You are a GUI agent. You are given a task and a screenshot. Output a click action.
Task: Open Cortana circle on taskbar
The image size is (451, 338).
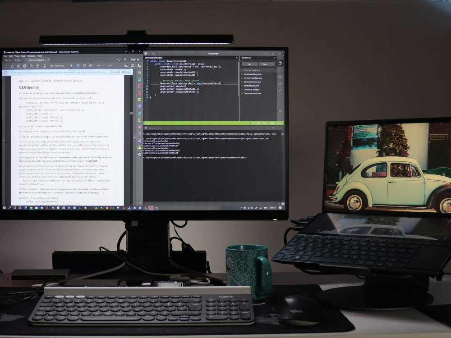click(x=15, y=207)
